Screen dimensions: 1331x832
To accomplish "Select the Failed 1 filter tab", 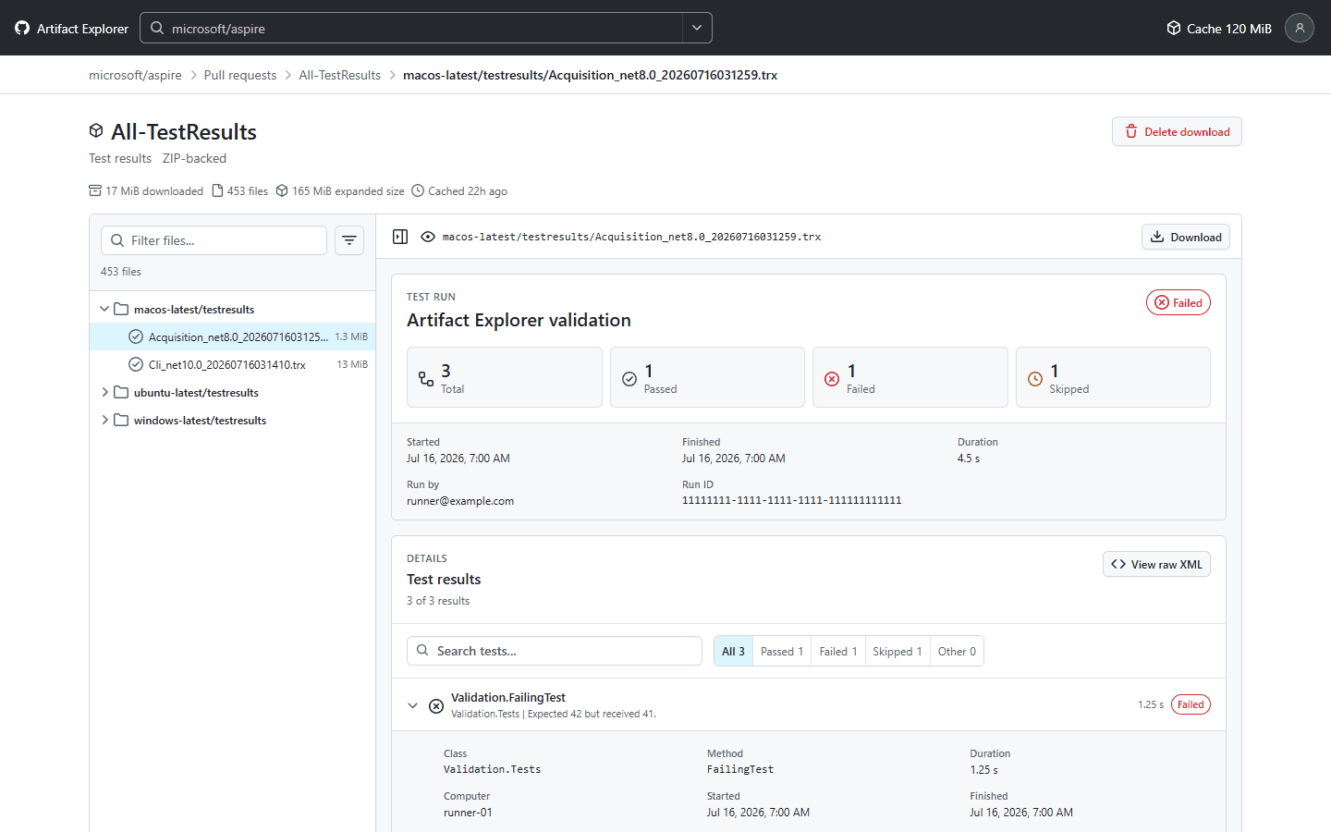I will (838, 651).
